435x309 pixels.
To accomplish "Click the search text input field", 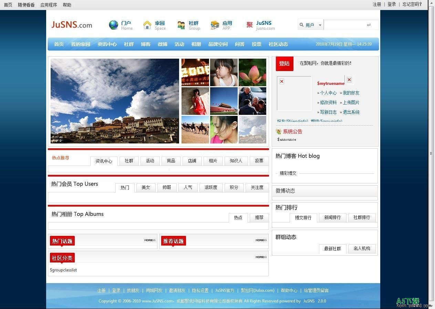I will click(x=345, y=25).
